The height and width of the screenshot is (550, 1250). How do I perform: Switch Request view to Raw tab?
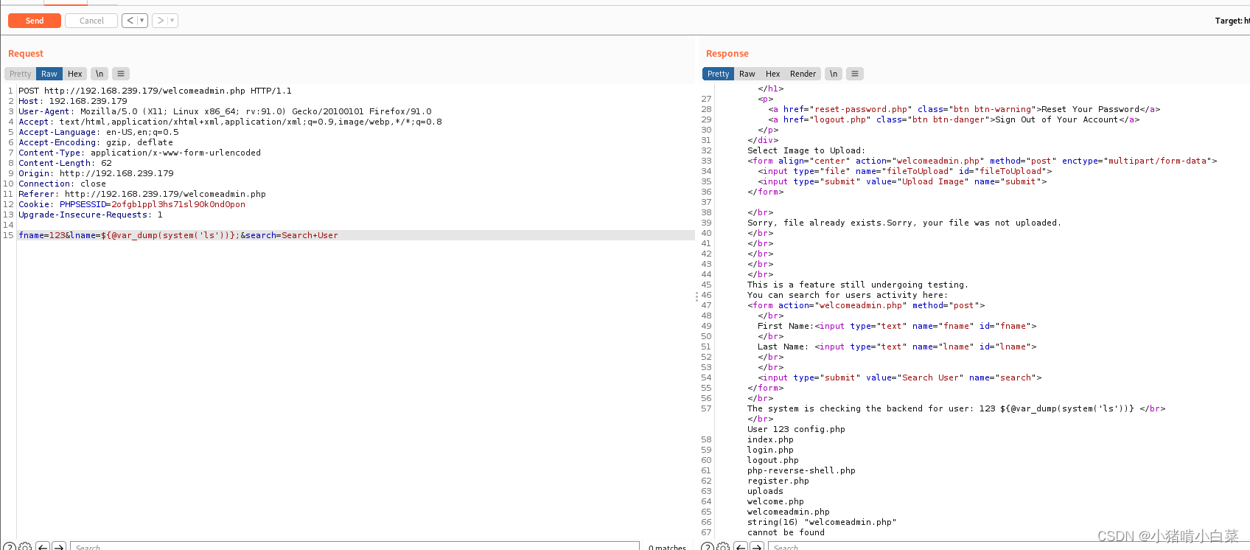[x=49, y=74]
